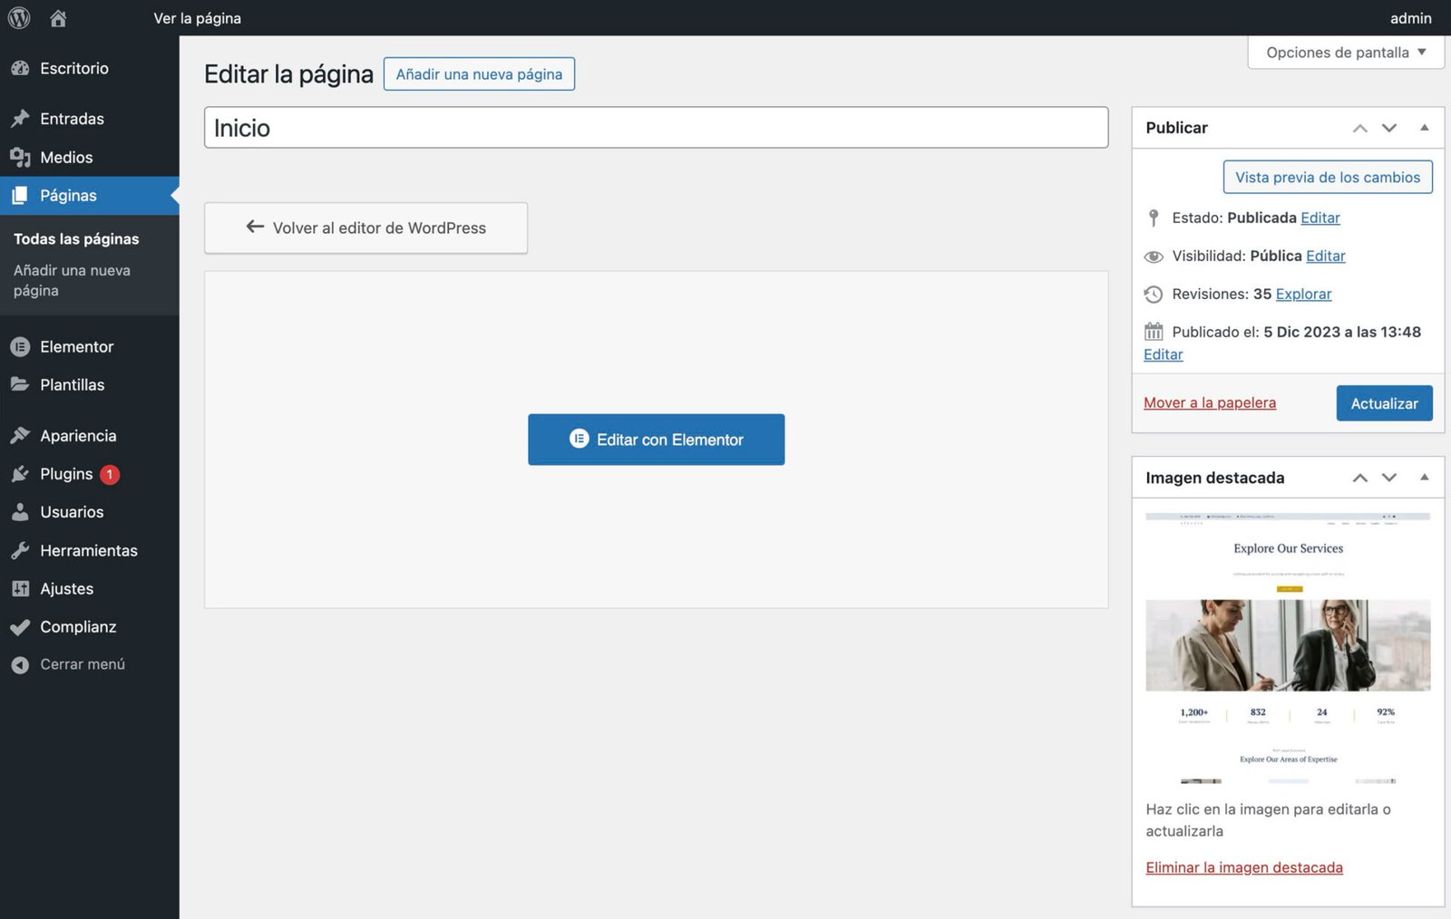Click the Plantillas folder icon
This screenshot has height=919, width=1451.
click(x=20, y=385)
